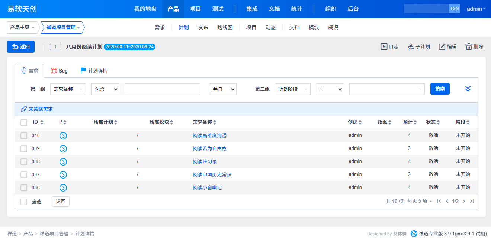This screenshot has width=491, height=241.
Task: Open 测试 in top navigation
Action: (x=218, y=9)
